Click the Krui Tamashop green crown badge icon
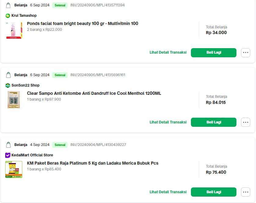 click(8, 16)
